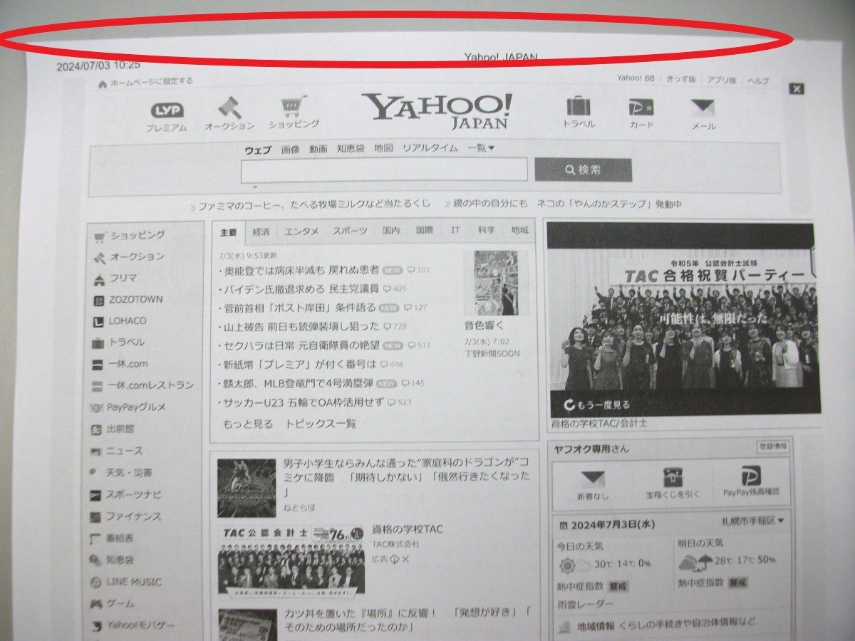Open the dragon article thumbnail
This screenshot has width=855, height=641.
tap(247, 488)
